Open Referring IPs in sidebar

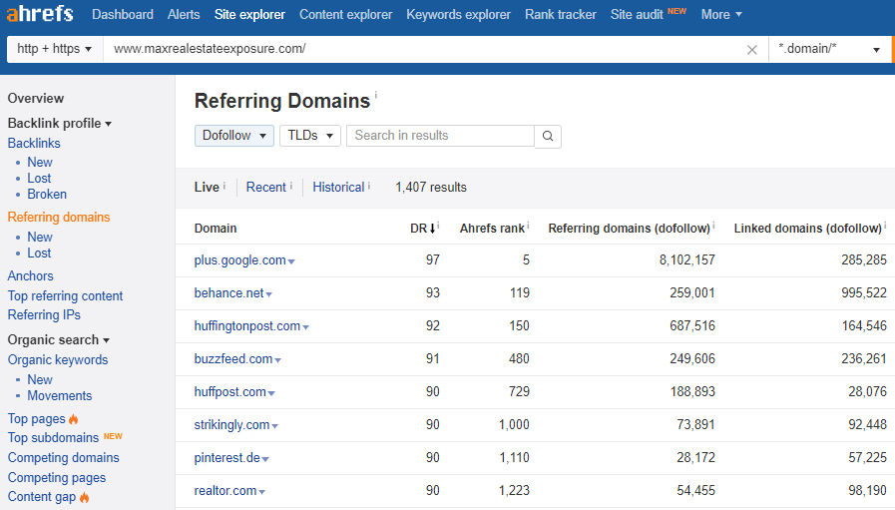tap(44, 314)
